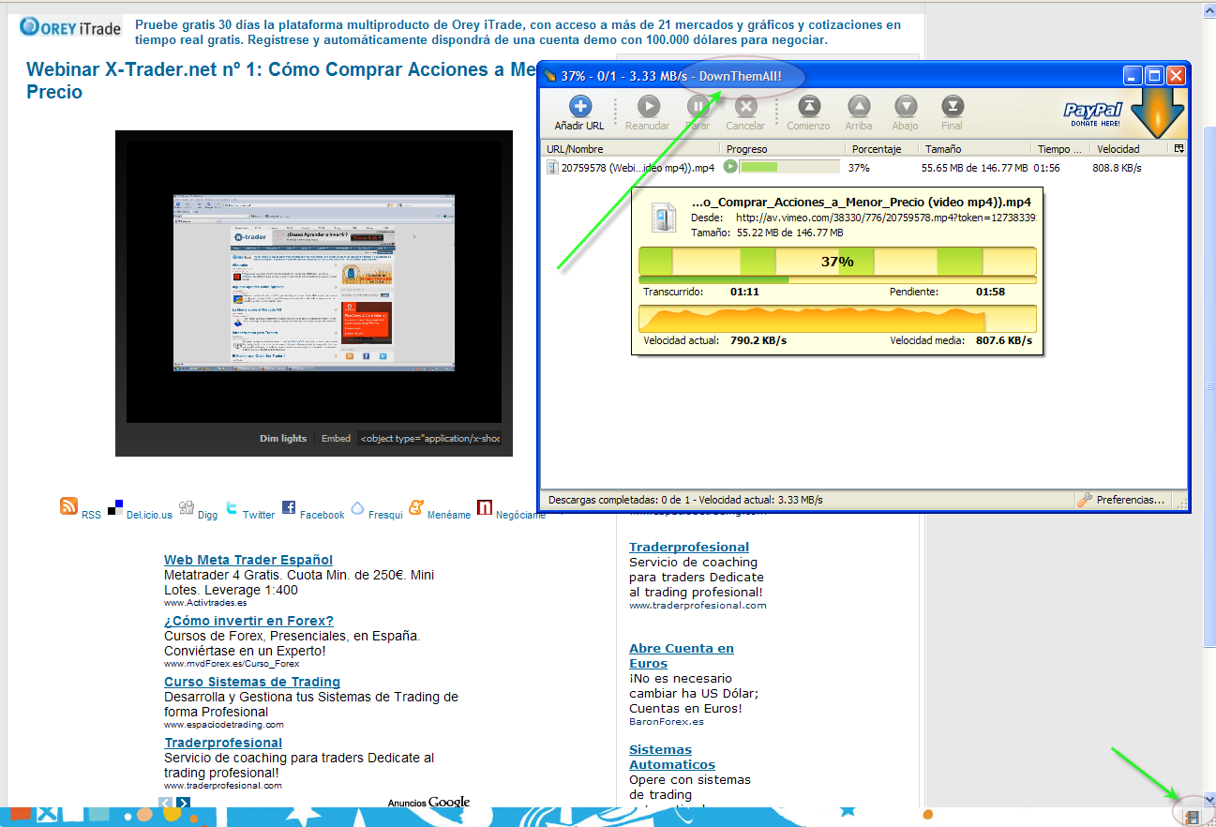The image size is (1216, 827).
Task: Click the orange RSS feed icon
Action: click(x=68, y=506)
